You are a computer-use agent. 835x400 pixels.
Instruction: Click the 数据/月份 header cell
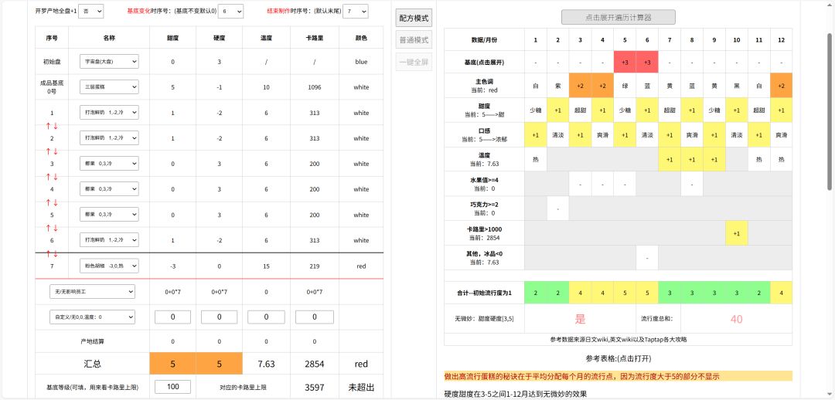484,40
